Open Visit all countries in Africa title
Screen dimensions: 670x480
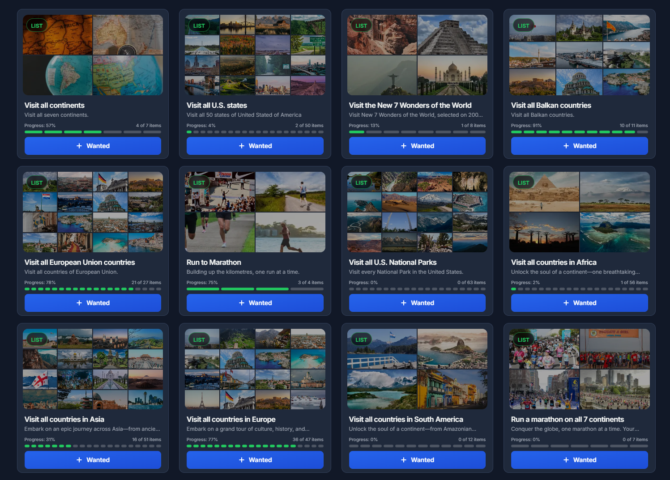point(554,263)
